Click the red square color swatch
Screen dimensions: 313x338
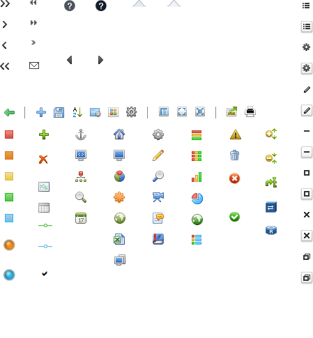click(9, 135)
